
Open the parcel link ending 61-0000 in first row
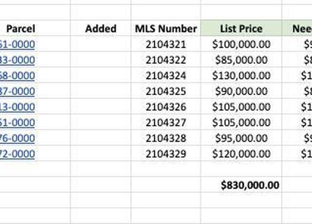coord(18,44)
